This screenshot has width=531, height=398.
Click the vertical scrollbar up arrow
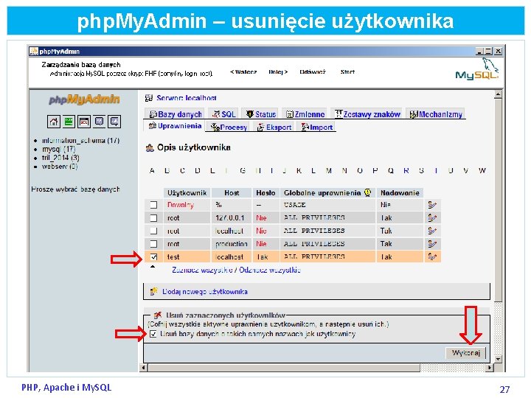(x=498, y=94)
